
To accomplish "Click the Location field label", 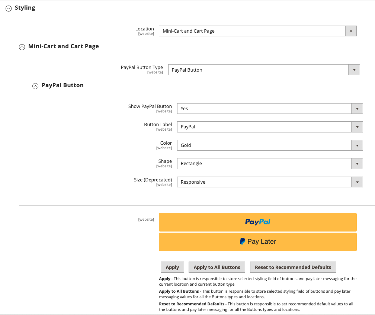I will (145, 29).
